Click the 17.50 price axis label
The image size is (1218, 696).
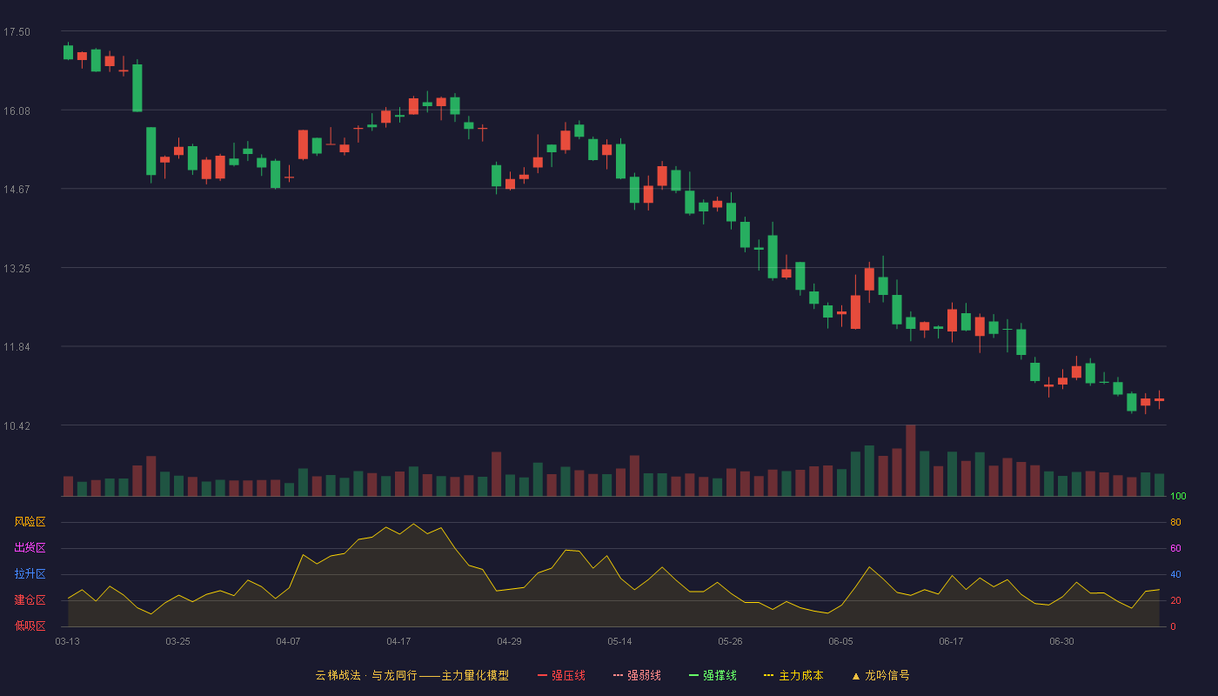click(x=17, y=32)
